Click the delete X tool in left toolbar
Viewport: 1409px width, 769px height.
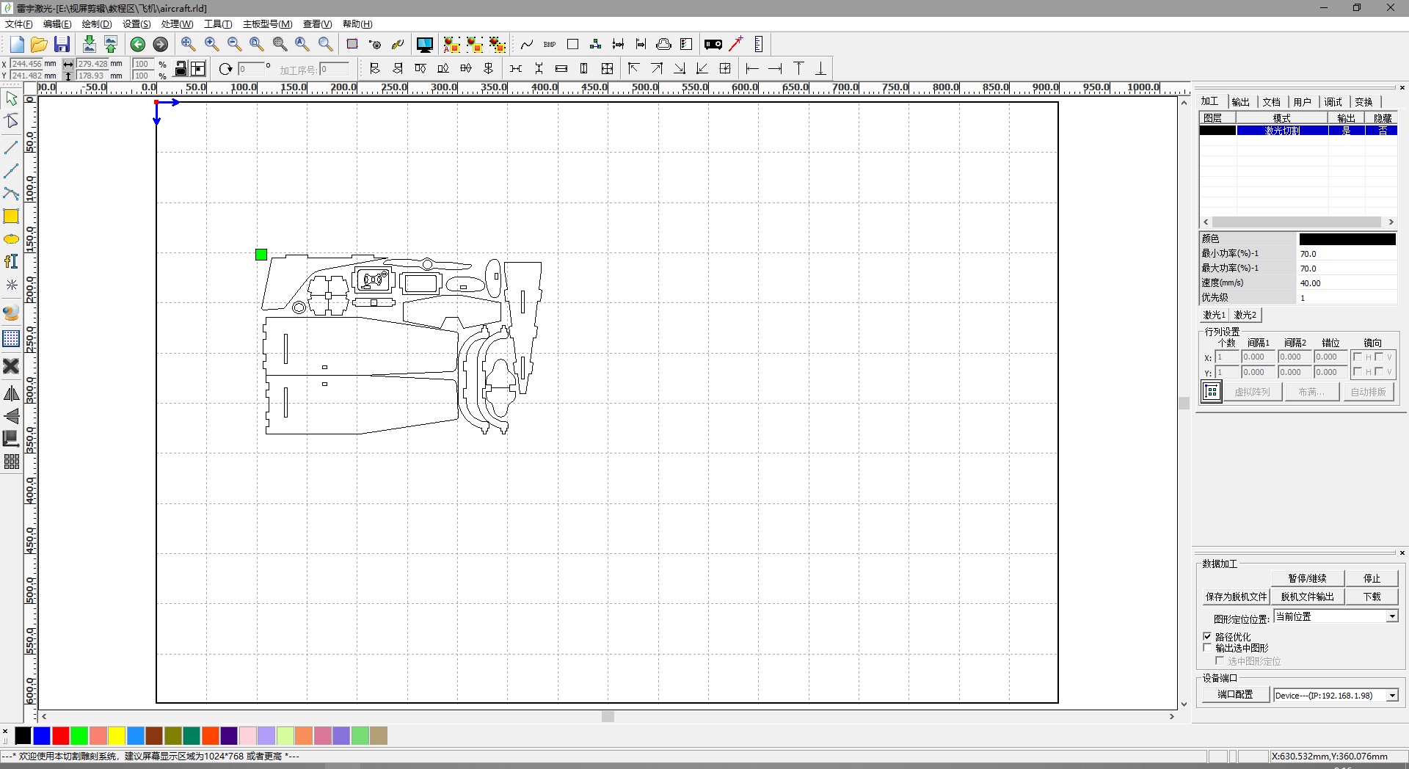pos(11,365)
